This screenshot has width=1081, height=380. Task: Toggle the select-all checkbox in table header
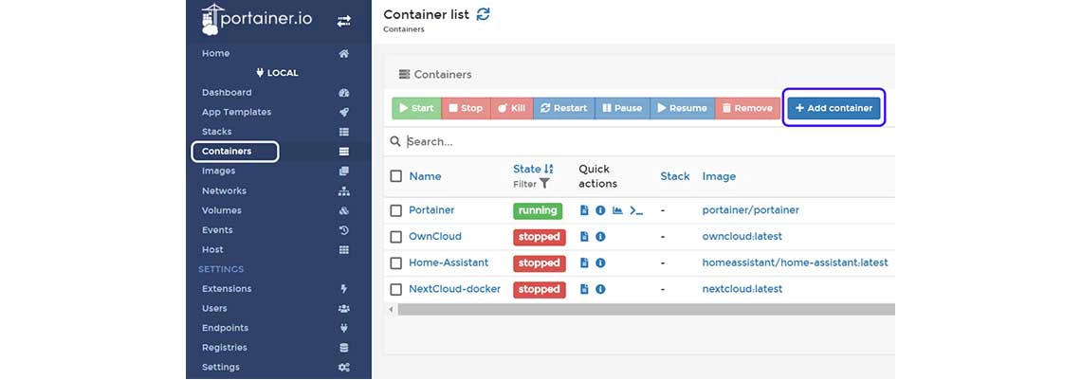(x=395, y=176)
